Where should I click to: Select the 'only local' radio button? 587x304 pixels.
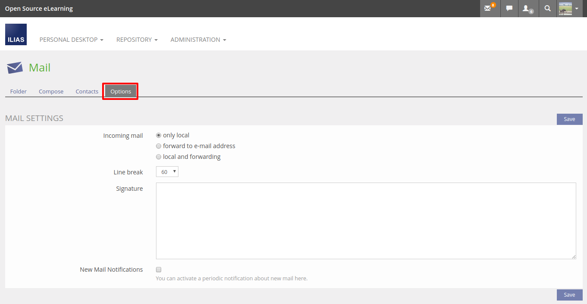pos(159,135)
